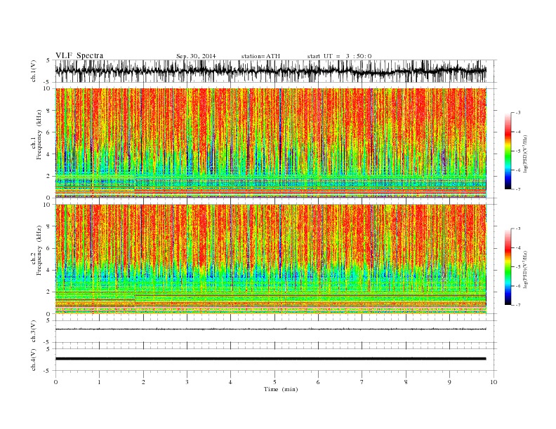The image size is (556, 429).
Task: Click the "8" kHz tick on ch.2 spectrogram
Action: coord(49,226)
